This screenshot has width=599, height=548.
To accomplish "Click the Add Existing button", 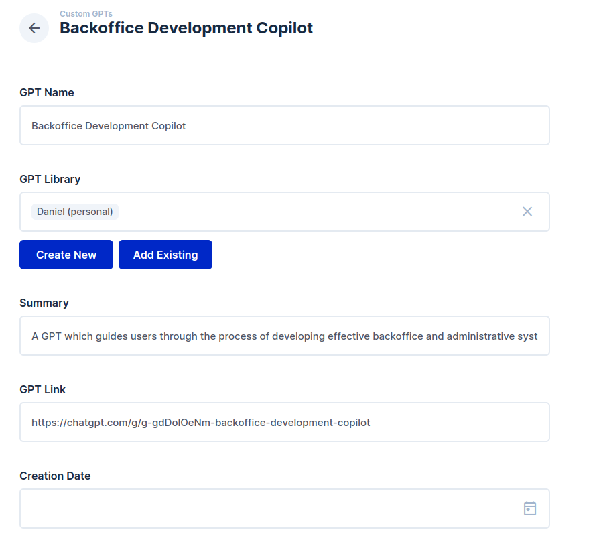I will (x=165, y=255).
